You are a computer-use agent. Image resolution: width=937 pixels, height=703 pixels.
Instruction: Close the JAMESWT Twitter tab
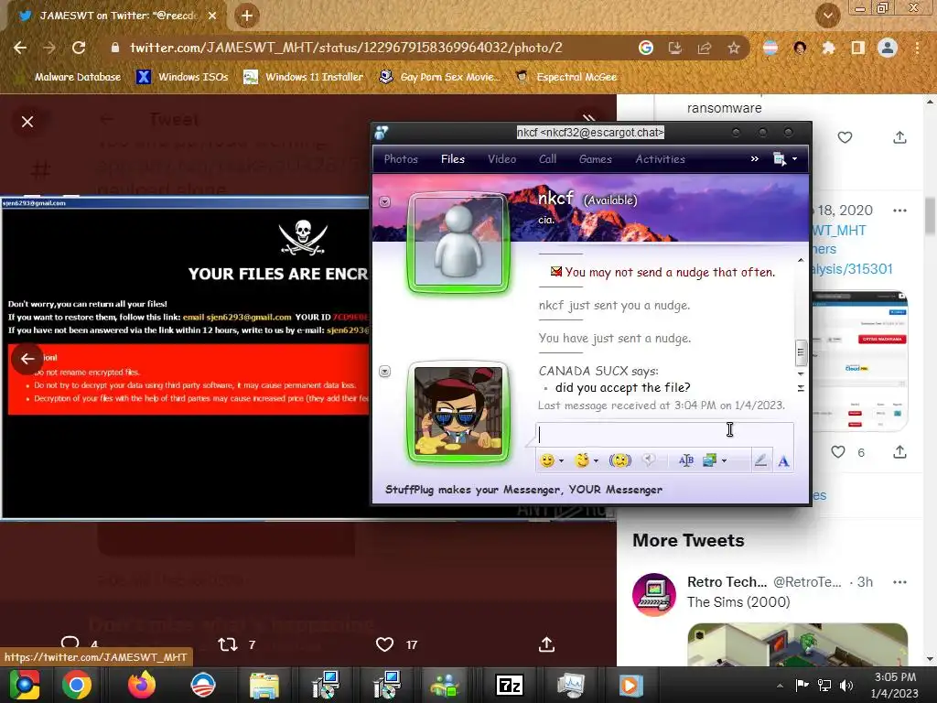pos(212,16)
